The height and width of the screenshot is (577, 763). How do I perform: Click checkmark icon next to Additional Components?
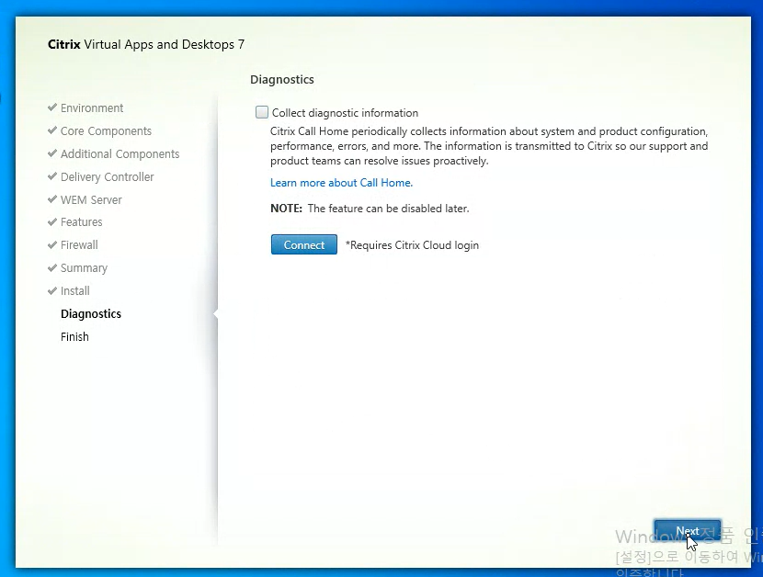point(52,153)
